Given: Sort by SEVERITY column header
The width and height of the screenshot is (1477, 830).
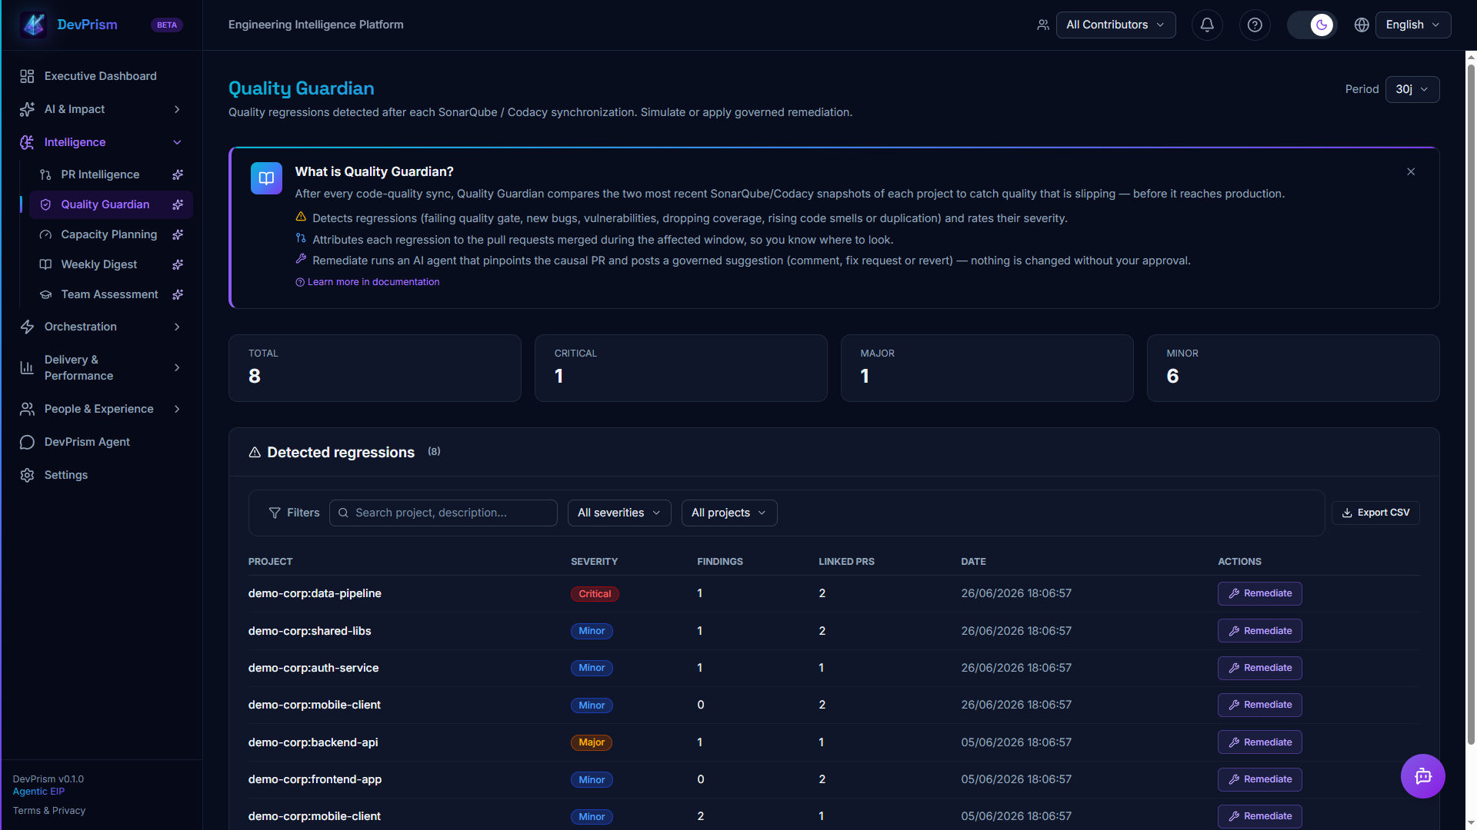Looking at the screenshot, I should coord(594,562).
